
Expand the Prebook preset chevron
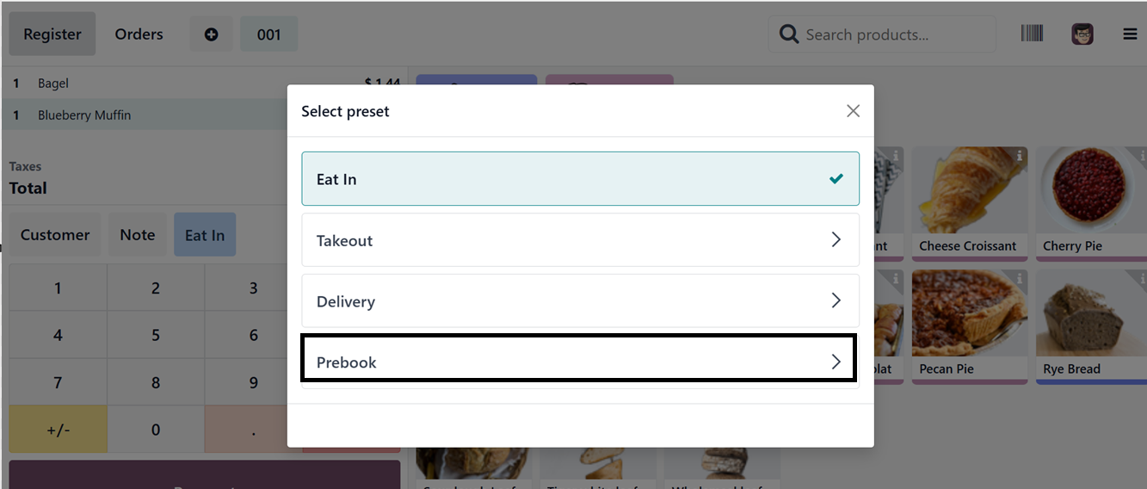click(836, 362)
